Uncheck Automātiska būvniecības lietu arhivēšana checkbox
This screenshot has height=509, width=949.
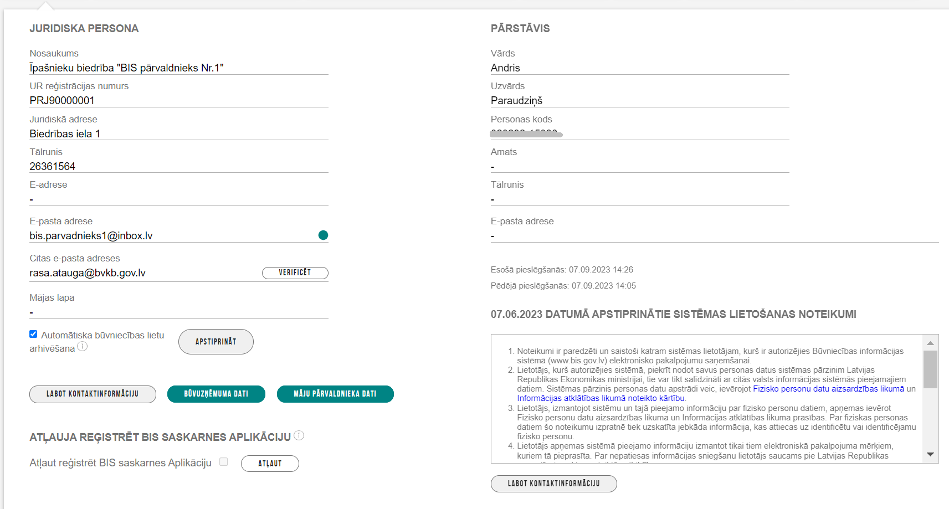pos(33,334)
